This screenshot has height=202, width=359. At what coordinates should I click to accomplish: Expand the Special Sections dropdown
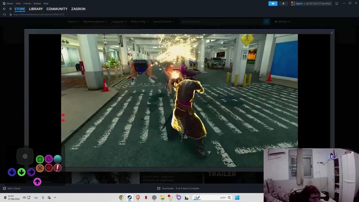tap(164, 22)
